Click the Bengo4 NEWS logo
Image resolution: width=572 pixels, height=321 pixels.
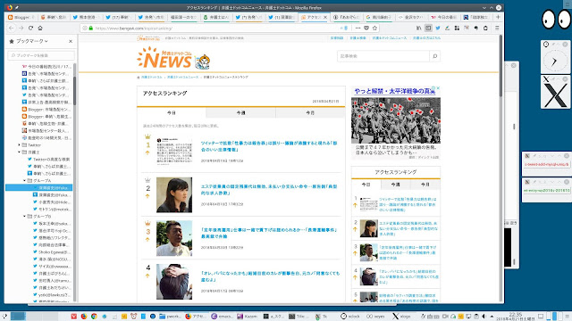[x=173, y=58]
